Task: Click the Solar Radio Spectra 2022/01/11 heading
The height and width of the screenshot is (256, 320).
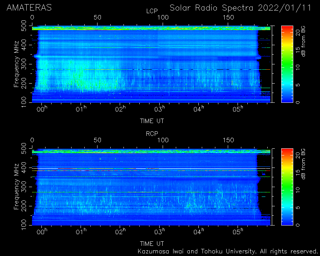Action: tap(241, 8)
